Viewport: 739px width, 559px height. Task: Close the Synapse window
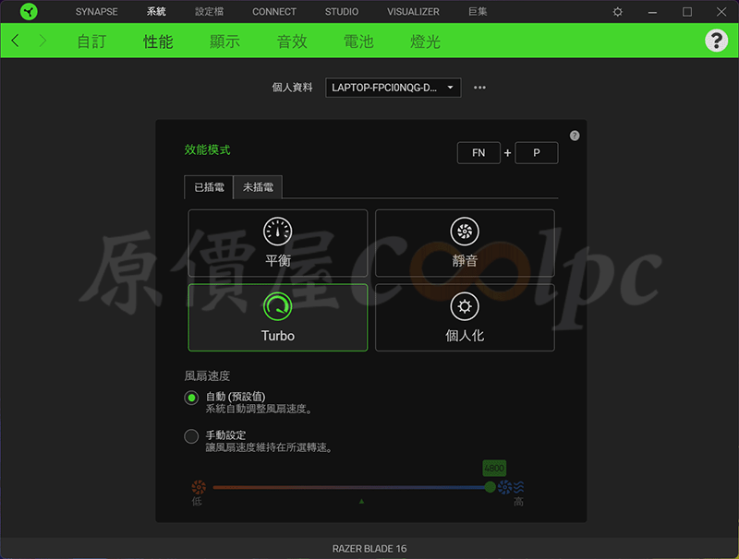(x=721, y=12)
